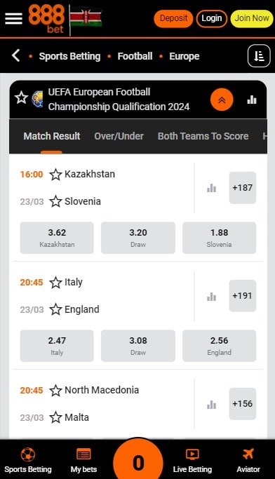Viewport: 275px width, 479px height.
Task: Click the Deposit button
Action: point(173,18)
